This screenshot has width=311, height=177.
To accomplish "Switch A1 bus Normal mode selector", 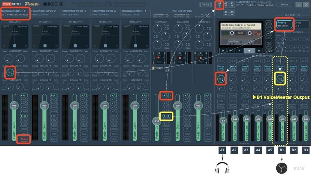I will click(x=221, y=68).
